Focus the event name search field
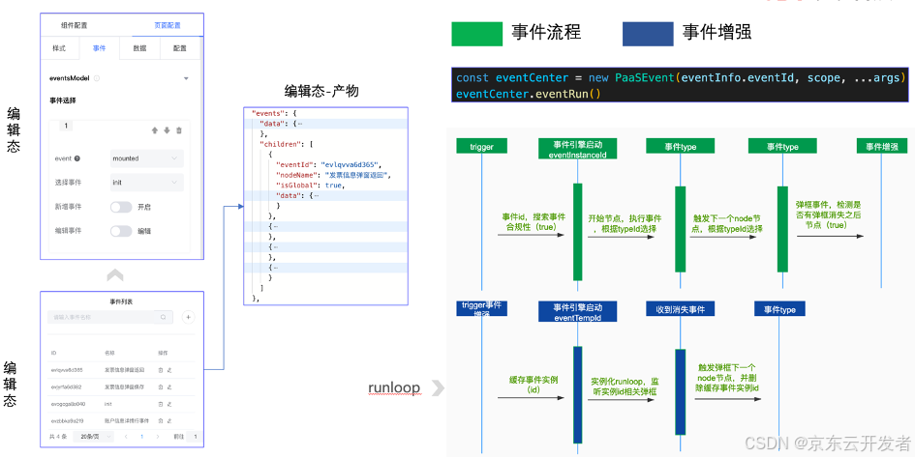Viewport: 915px width, 458px height. point(101,317)
